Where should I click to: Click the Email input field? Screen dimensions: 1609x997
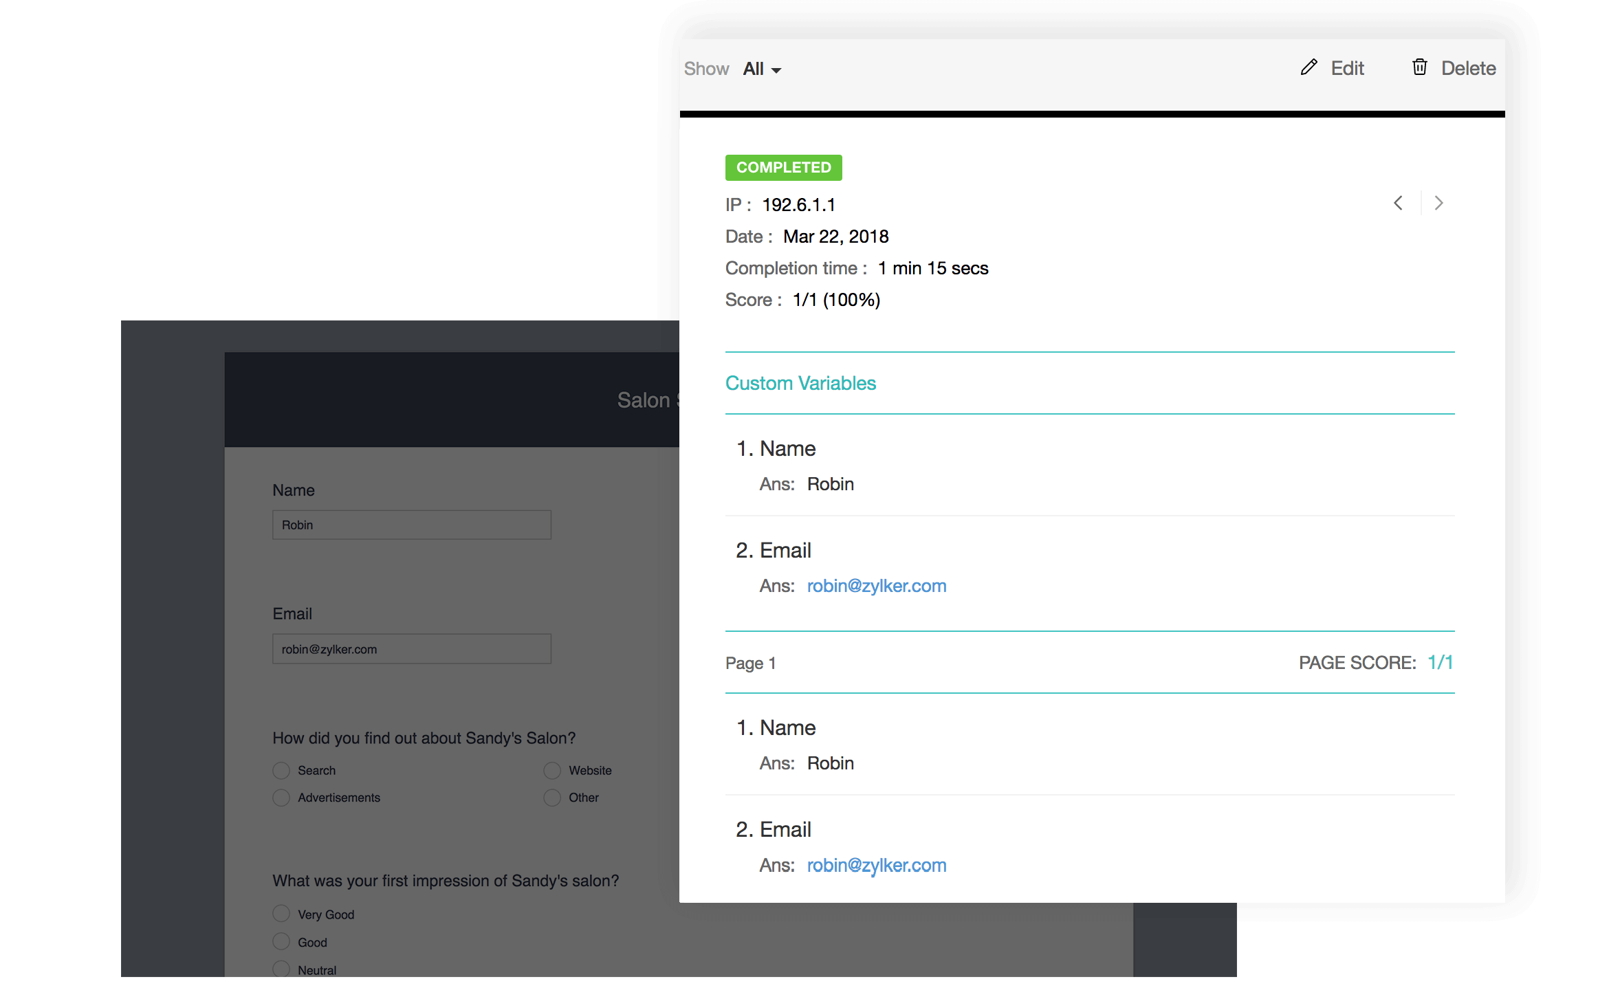411,649
